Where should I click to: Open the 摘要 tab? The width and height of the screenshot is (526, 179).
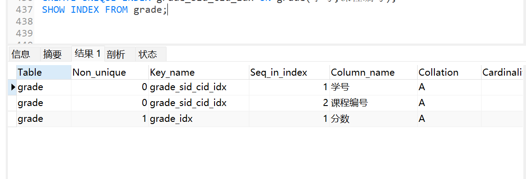[x=52, y=54]
